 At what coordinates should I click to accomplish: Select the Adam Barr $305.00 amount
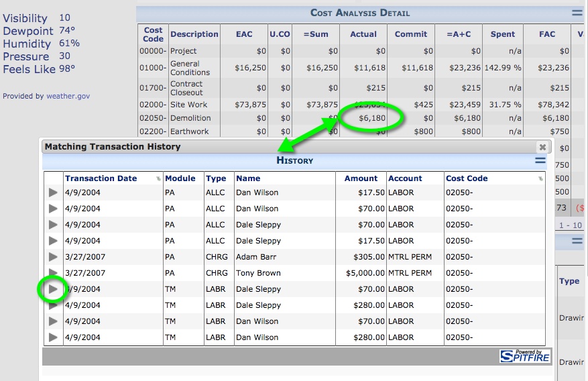pyautogui.click(x=369, y=257)
